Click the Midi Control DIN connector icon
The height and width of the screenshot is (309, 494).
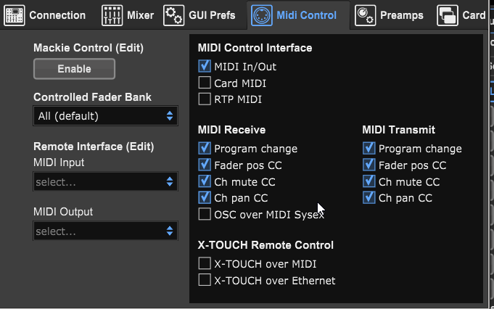(262, 15)
